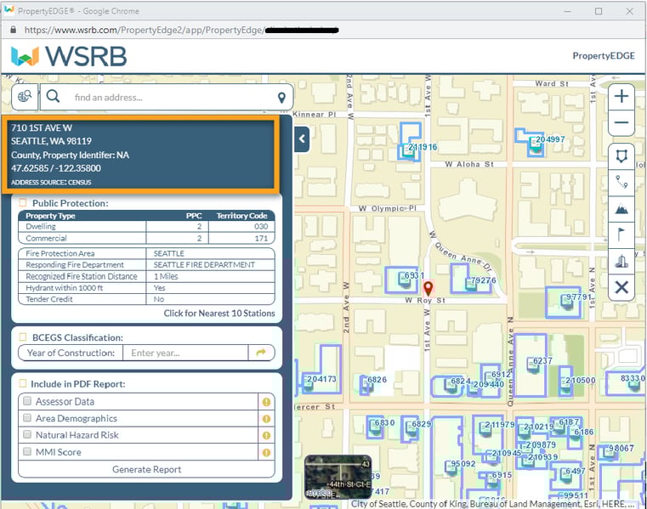Click info icon beside Natural Hazard Risk
This screenshot has height=509, width=647.
266,436
